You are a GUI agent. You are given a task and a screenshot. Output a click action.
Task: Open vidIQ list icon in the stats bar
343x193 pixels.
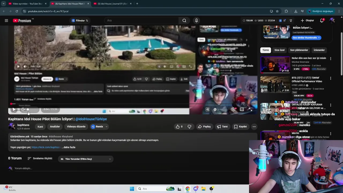point(285,20)
